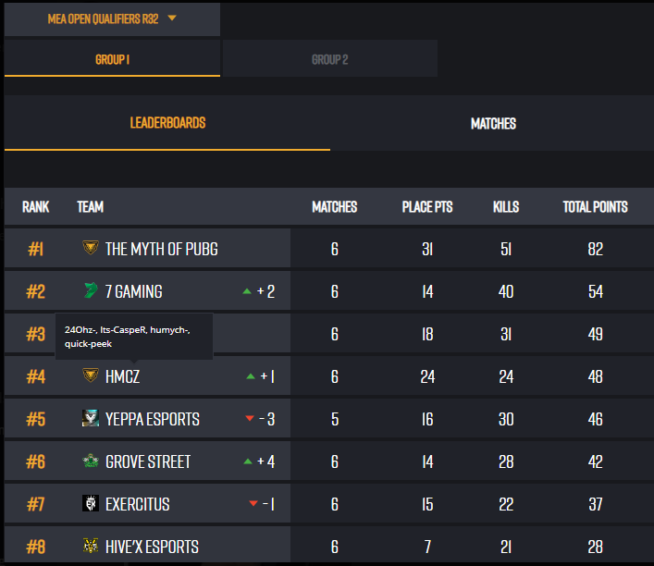
Task: Click total points 46 for Yeppa Esports
Action: (x=595, y=420)
